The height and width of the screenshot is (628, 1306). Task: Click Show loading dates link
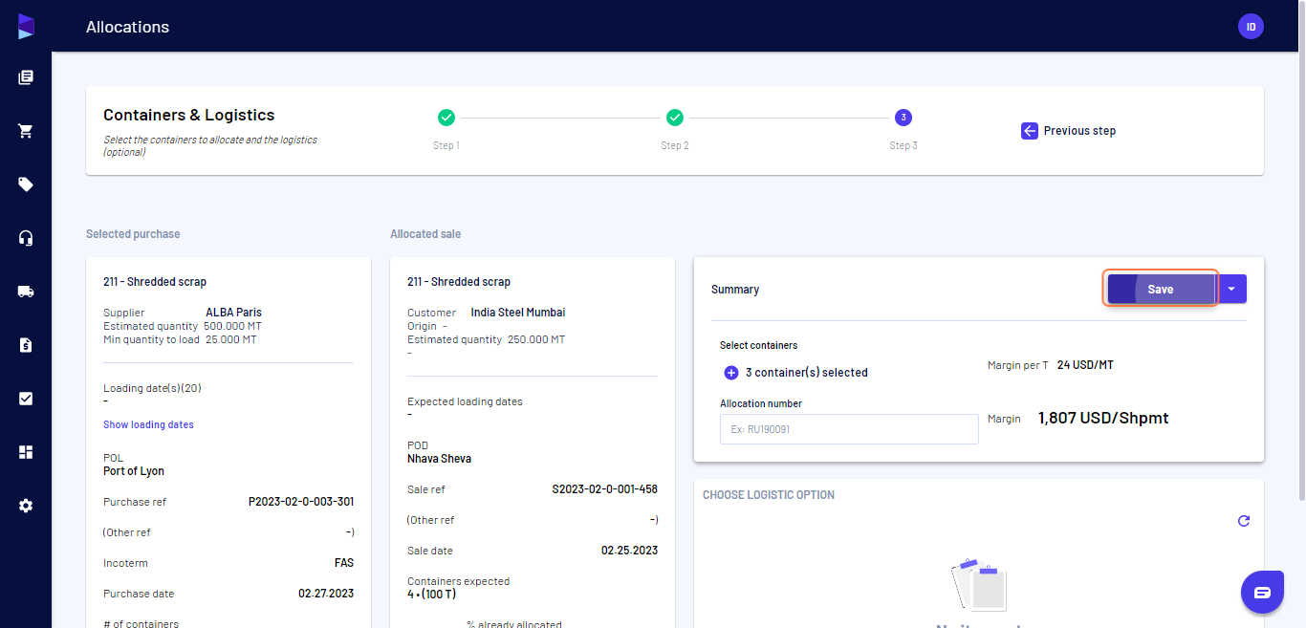coord(148,424)
